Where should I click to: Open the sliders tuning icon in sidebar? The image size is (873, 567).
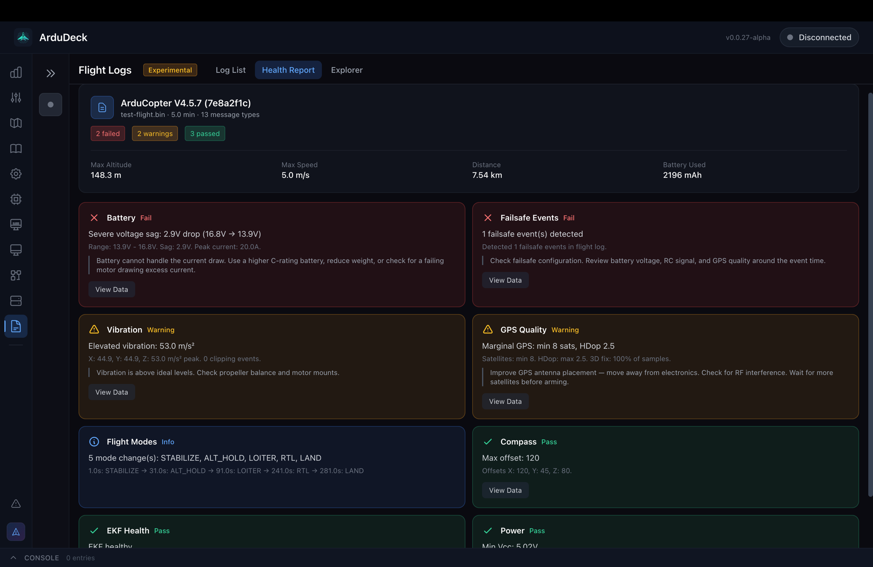pos(16,98)
